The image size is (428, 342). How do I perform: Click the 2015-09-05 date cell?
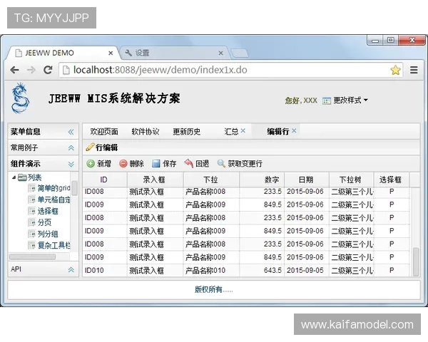point(307,270)
